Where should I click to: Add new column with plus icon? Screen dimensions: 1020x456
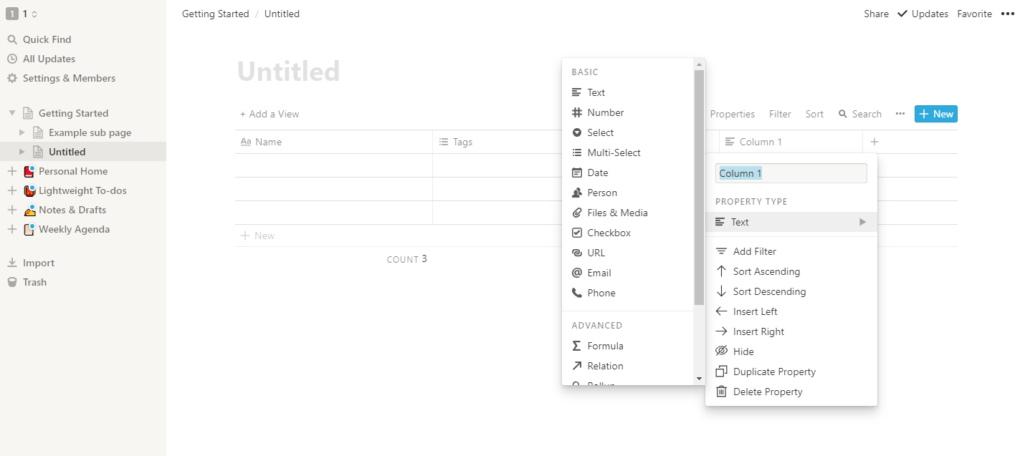tap(874, 142)
